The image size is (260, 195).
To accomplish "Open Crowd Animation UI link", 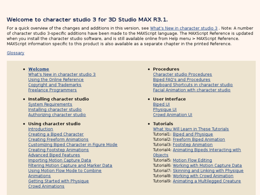I will (x=173, y=115).
